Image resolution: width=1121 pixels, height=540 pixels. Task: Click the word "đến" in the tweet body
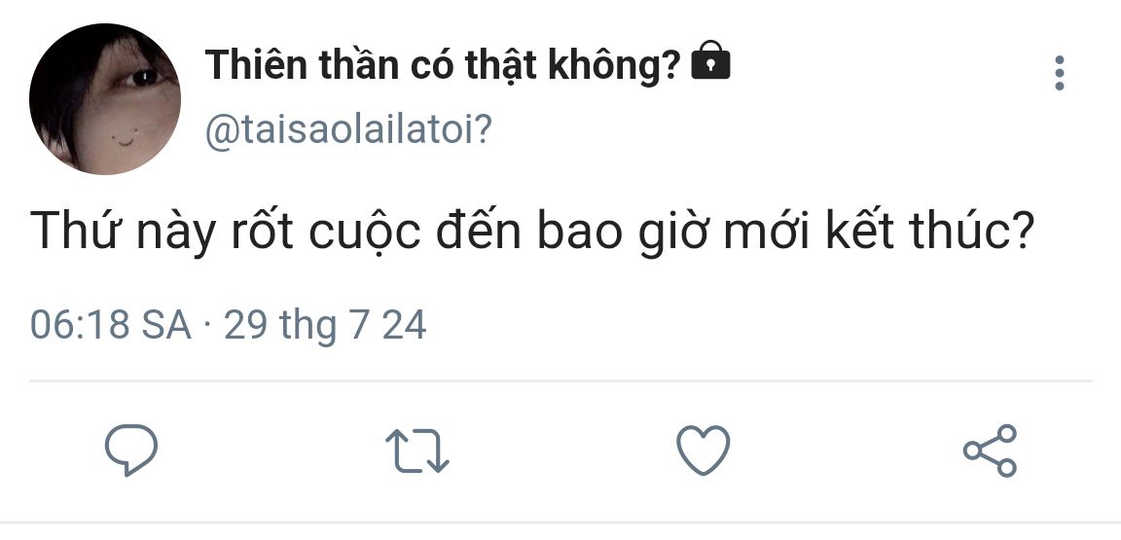click(479, 231)
